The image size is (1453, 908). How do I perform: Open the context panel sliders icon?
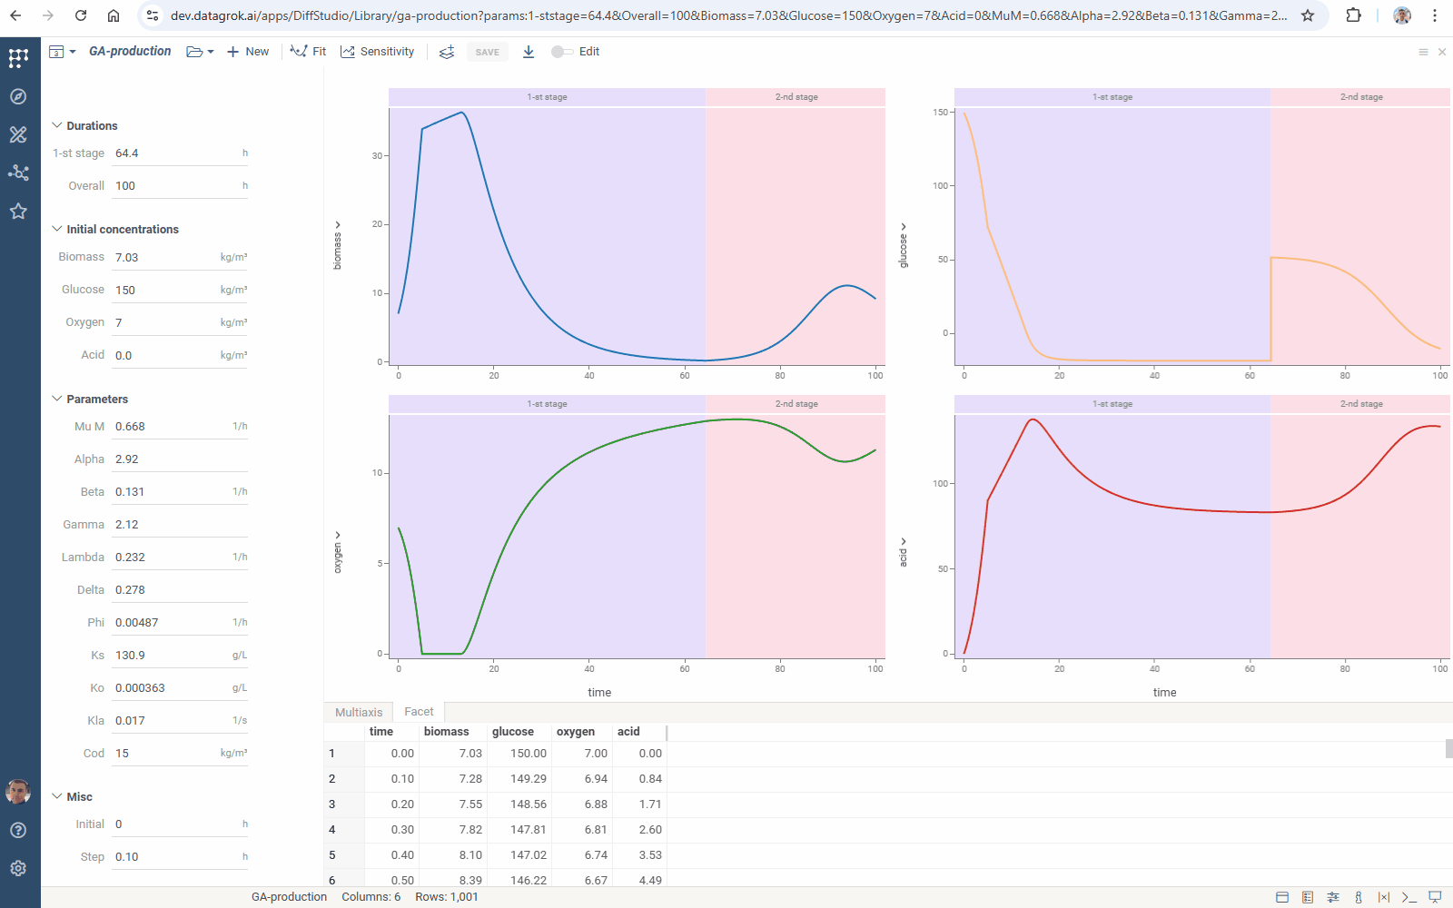pos(1331,897)
